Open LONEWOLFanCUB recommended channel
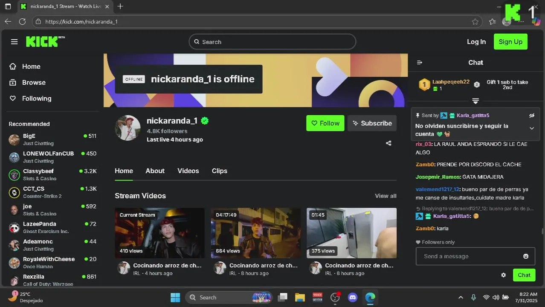 [x=52, y=157]
